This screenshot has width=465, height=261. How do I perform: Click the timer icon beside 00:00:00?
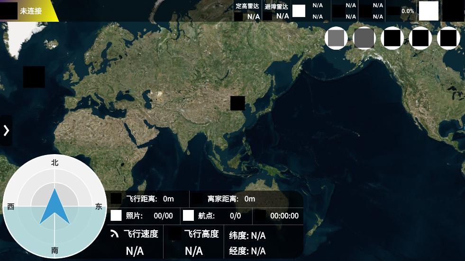[260, 216]
